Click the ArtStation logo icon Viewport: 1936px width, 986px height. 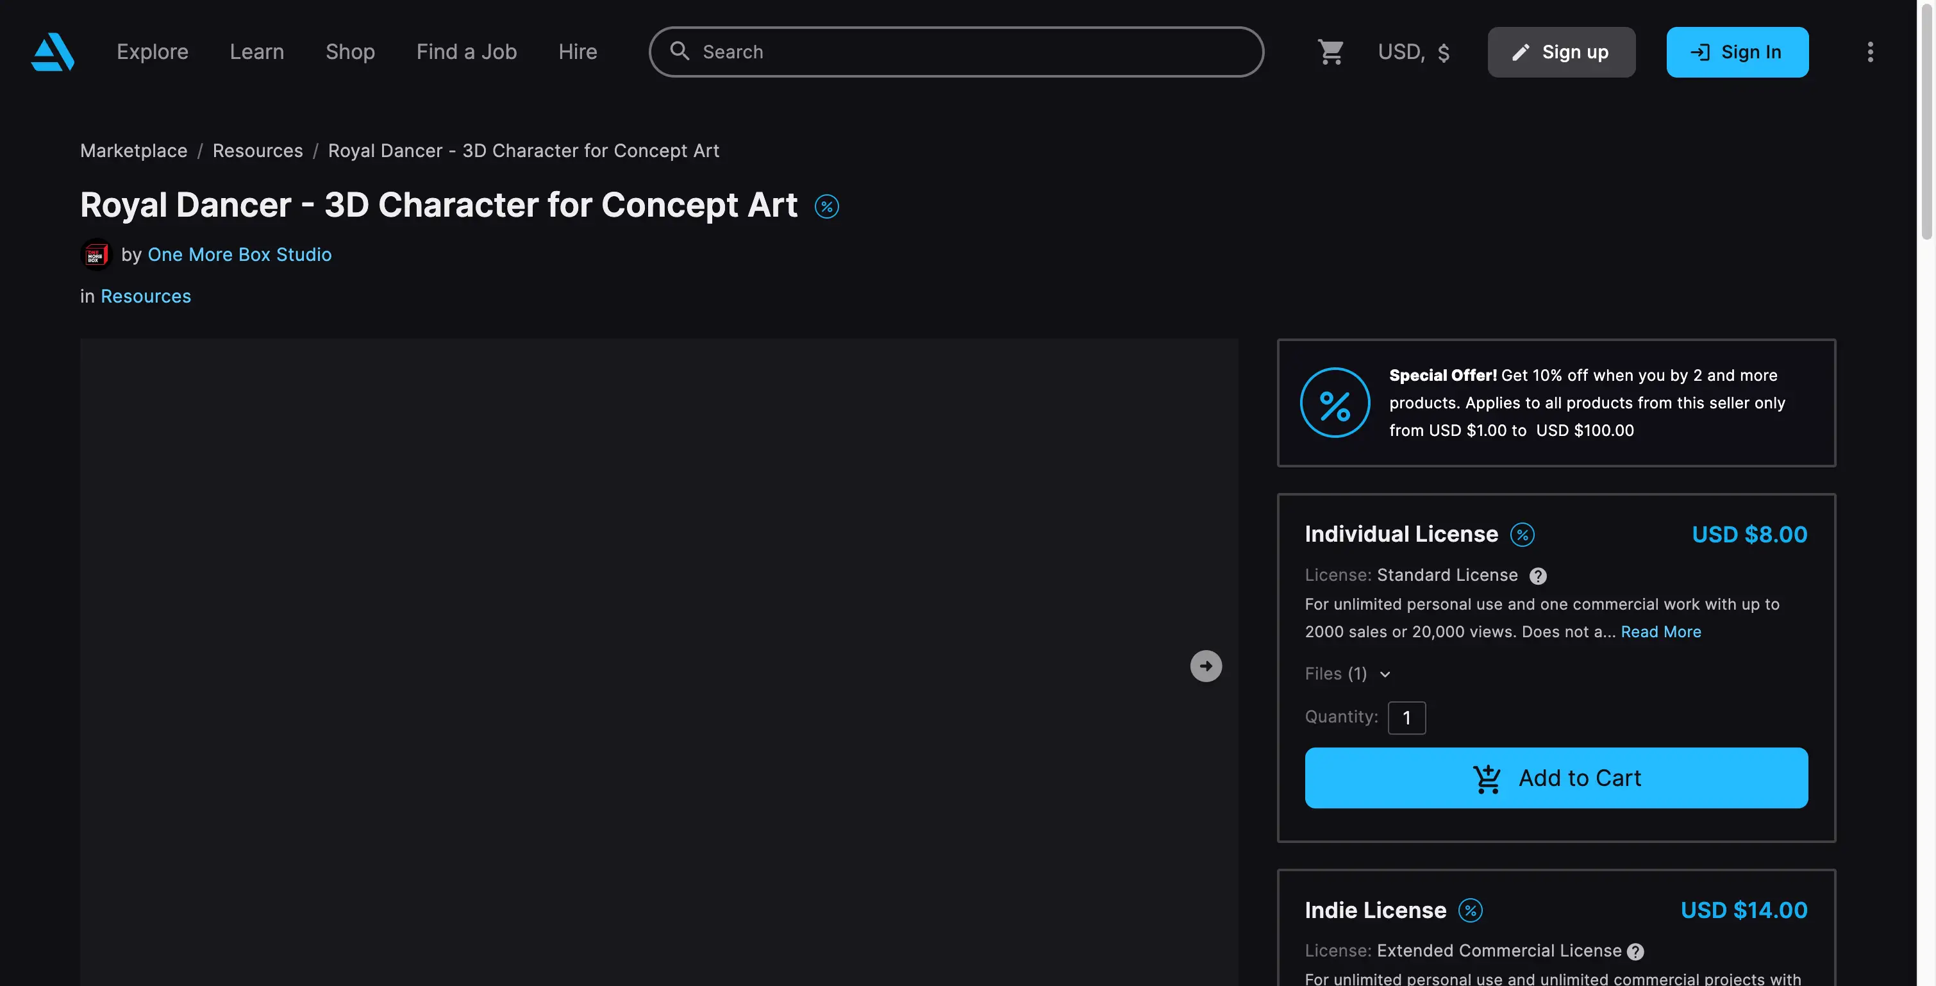[53, 52]
